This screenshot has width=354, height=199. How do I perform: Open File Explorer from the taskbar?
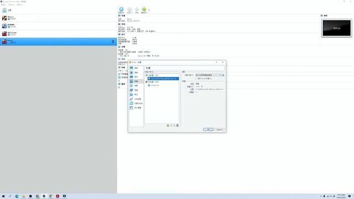pyautogui.click(x=23, y=196)
